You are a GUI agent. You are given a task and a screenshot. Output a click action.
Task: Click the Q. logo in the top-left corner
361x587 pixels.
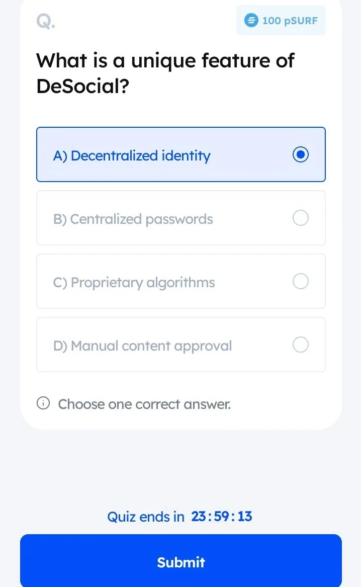pos(45,21)
